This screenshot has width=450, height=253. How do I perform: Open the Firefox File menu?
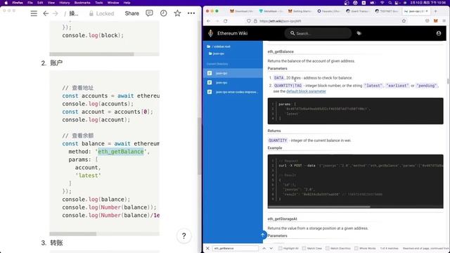(30, 3)
